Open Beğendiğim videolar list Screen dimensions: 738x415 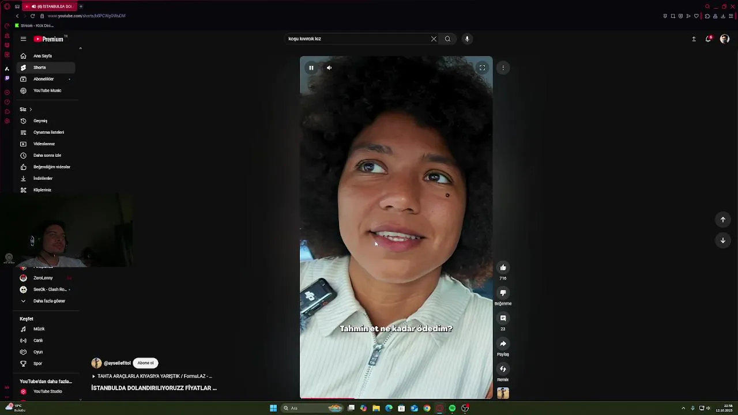pos(45,167)
